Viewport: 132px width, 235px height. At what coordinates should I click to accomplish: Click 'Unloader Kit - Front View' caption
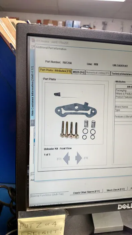pos(58,149)
